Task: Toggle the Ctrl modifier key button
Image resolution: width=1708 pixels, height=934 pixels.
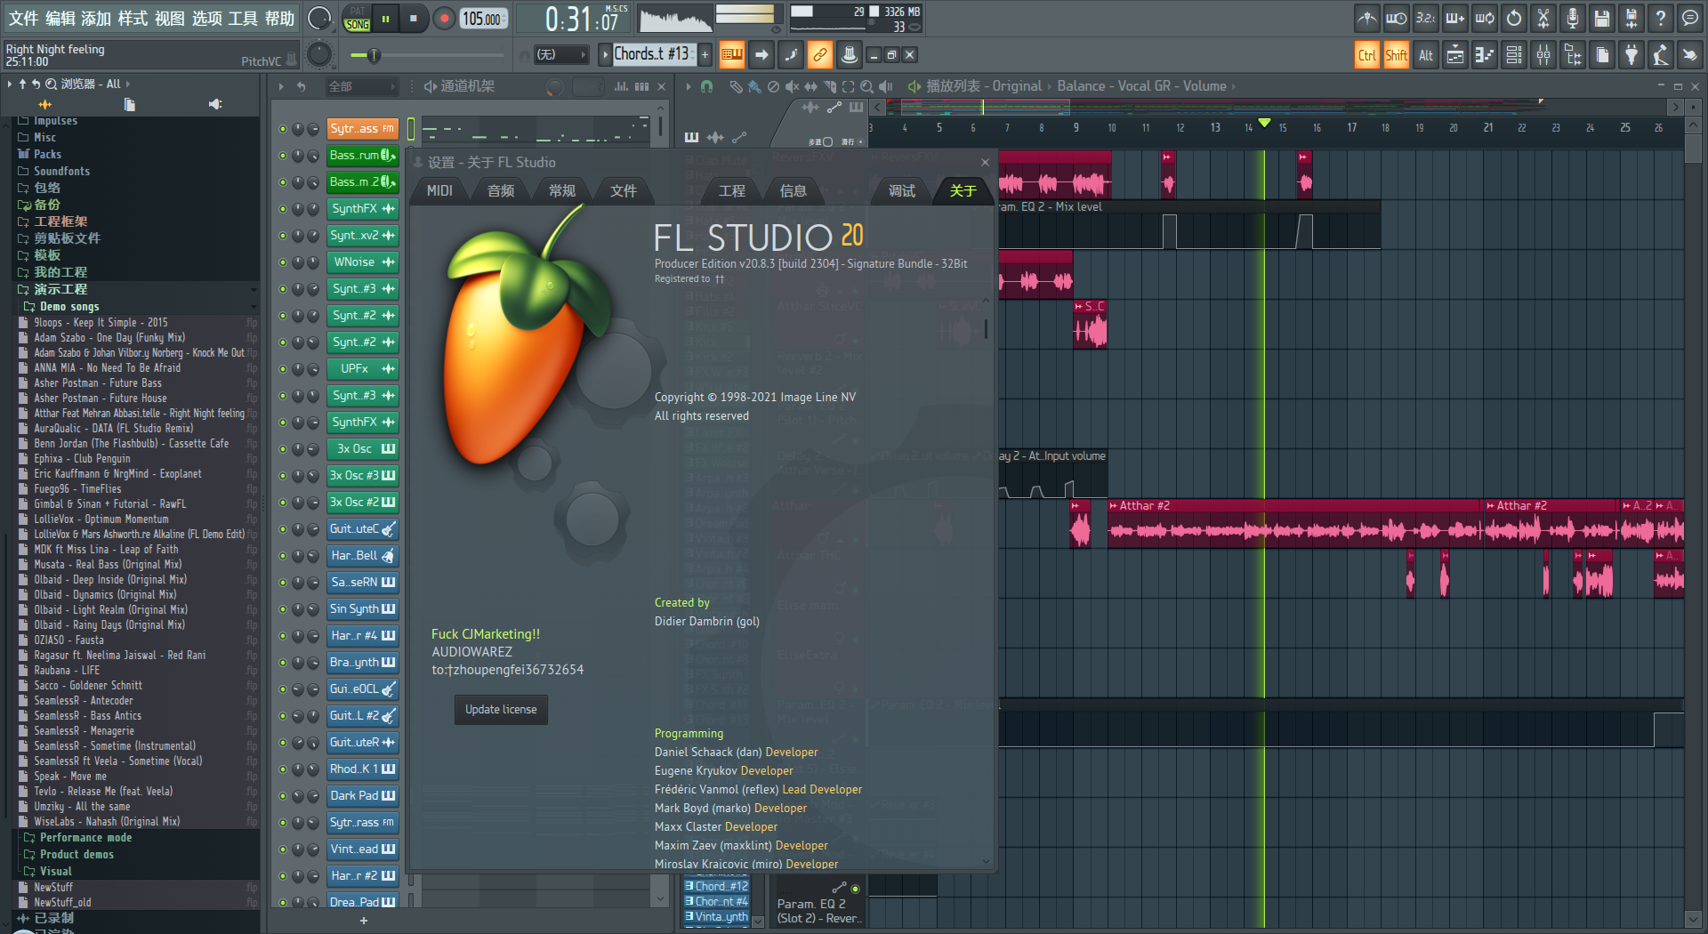Action: point(1366,55)
